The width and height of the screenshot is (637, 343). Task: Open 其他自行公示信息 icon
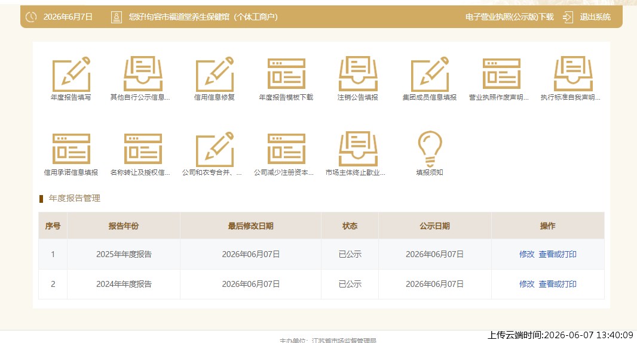pos(143,74)
